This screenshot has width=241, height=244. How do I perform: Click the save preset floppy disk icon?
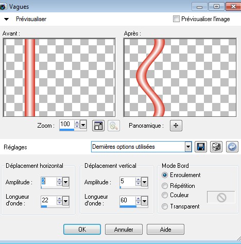(201, 147)
